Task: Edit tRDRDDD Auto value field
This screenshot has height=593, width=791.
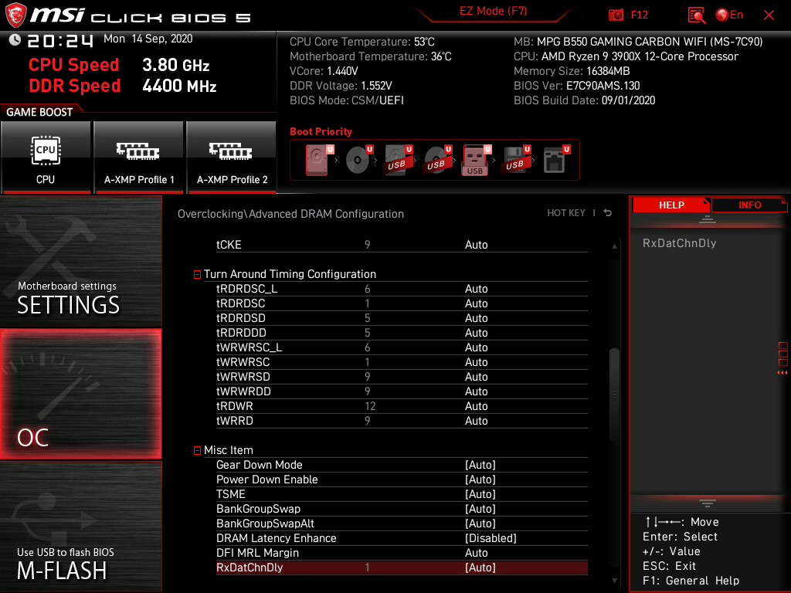Action: coord(476,332)
